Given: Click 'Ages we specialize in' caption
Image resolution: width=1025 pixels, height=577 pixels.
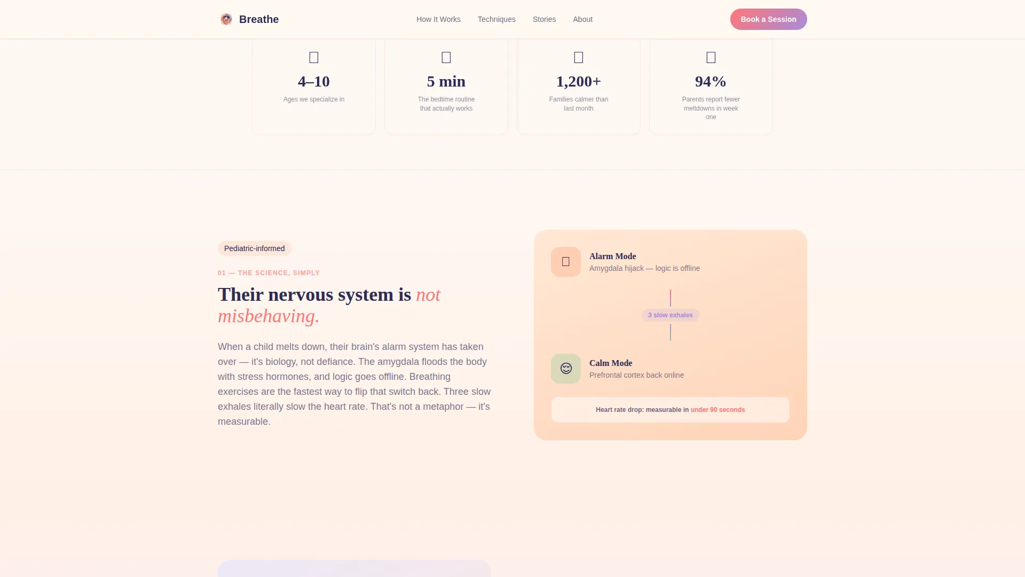Looking at the screenshot, I should tap(314, 99).
